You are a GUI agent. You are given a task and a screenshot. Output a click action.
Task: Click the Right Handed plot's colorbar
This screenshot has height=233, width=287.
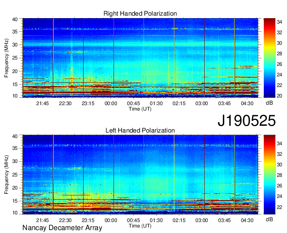tap(269, 58)
